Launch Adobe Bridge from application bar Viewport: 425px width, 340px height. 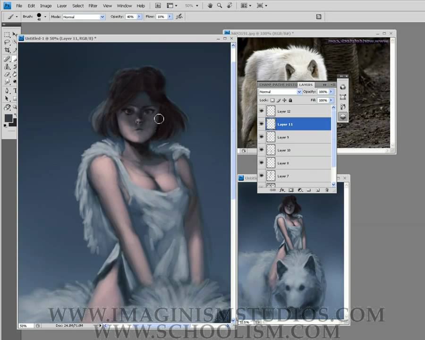pos(158,5)
